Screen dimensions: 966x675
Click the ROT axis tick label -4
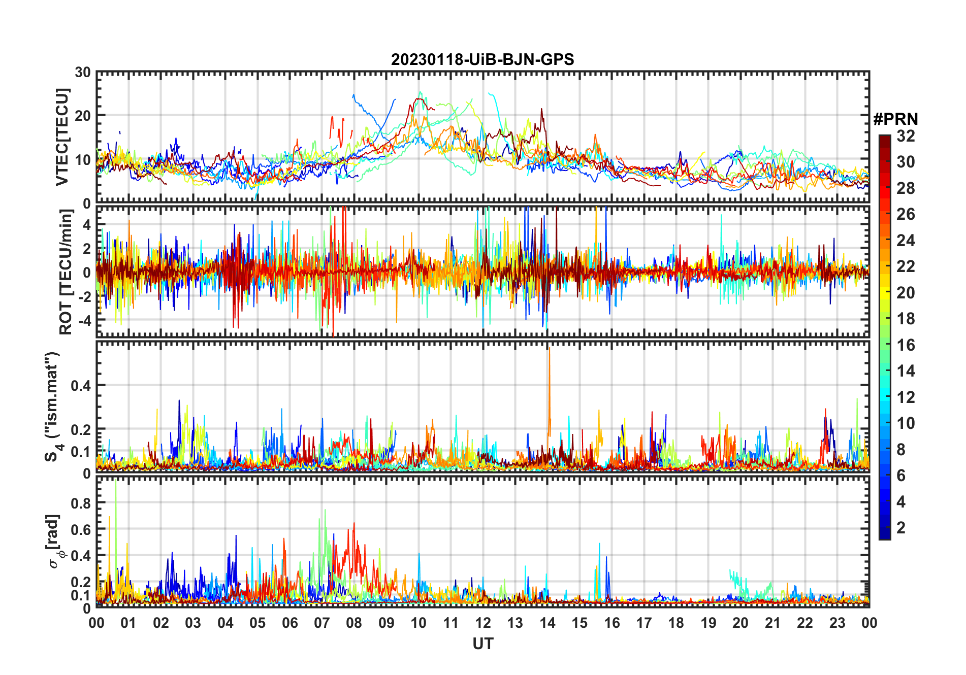click(x=84, y=320)
